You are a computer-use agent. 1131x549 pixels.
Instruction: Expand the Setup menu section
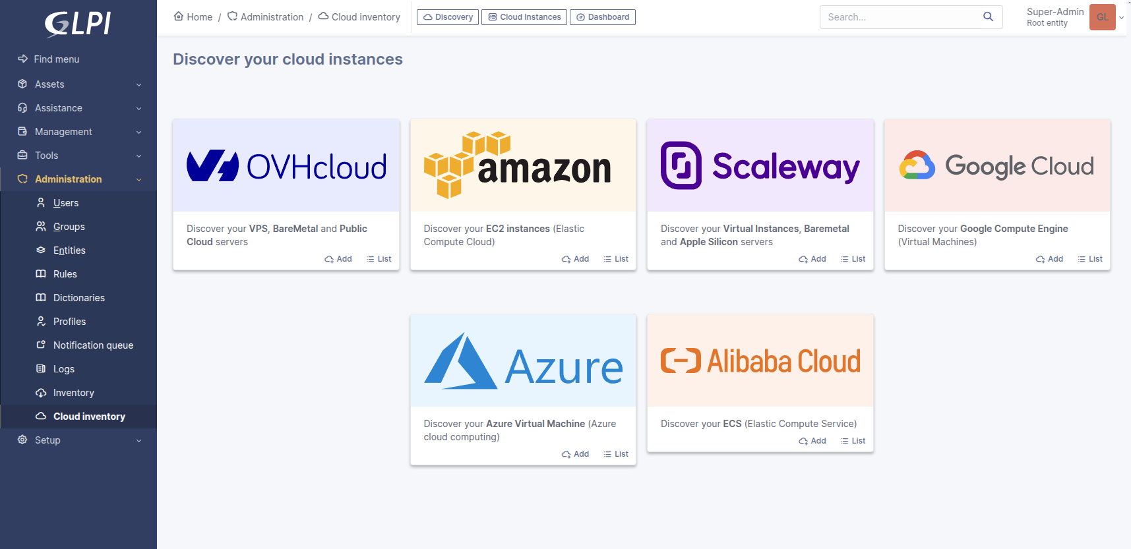coord(78,440)
